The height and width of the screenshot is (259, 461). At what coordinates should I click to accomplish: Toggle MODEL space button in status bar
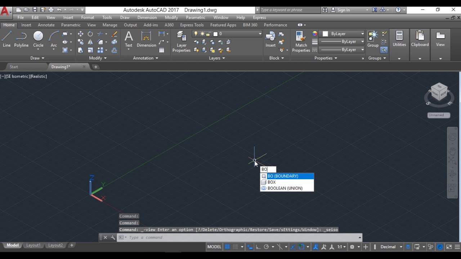[214, 247]
